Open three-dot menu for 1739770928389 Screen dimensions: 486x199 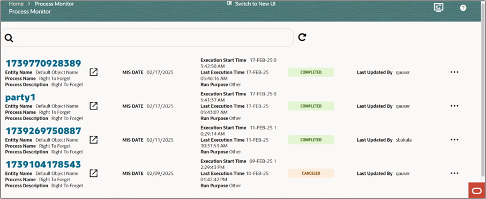[x=454, y=72]
